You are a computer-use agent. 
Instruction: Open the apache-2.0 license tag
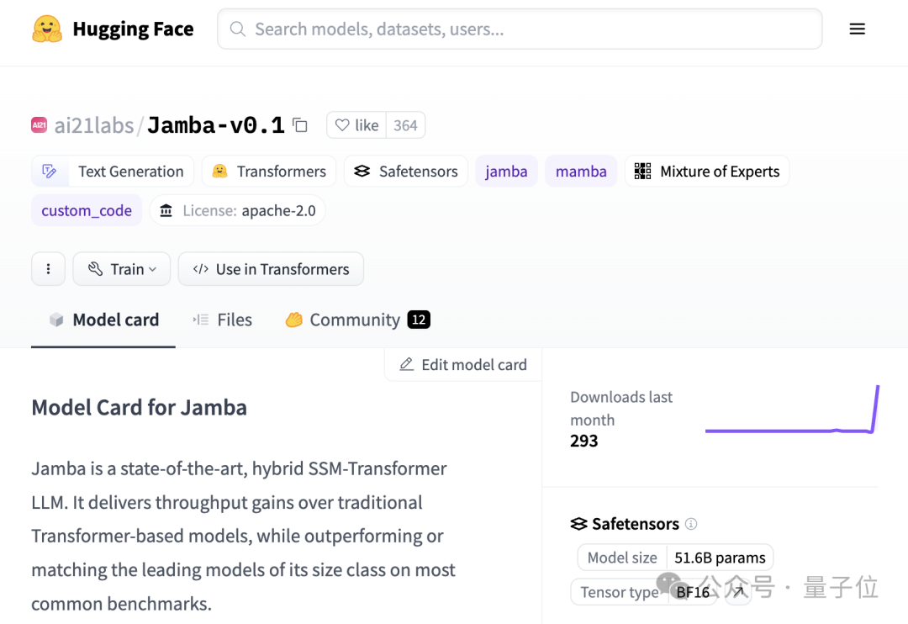click(x=238, y=210)
